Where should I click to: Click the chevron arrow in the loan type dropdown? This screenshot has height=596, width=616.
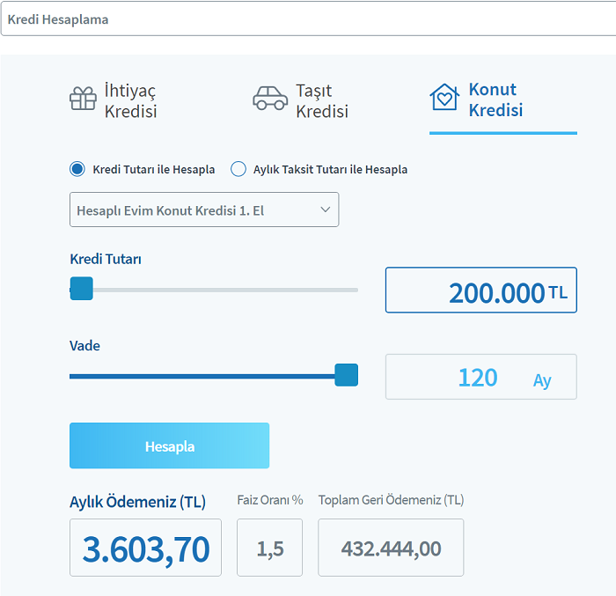325,210
